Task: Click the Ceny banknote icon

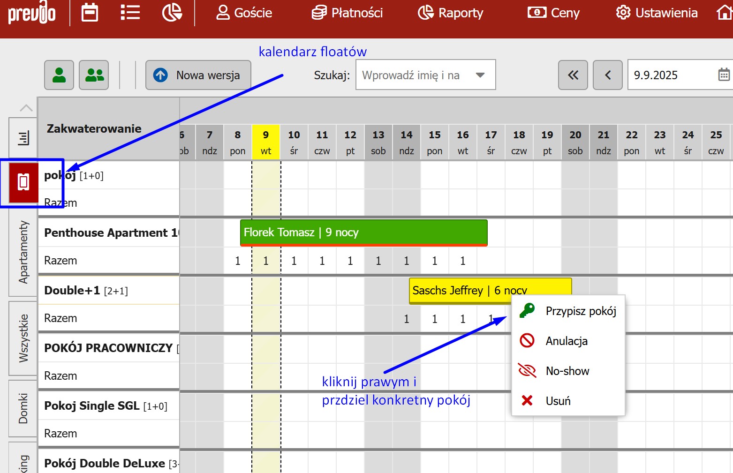Action: 537,12
